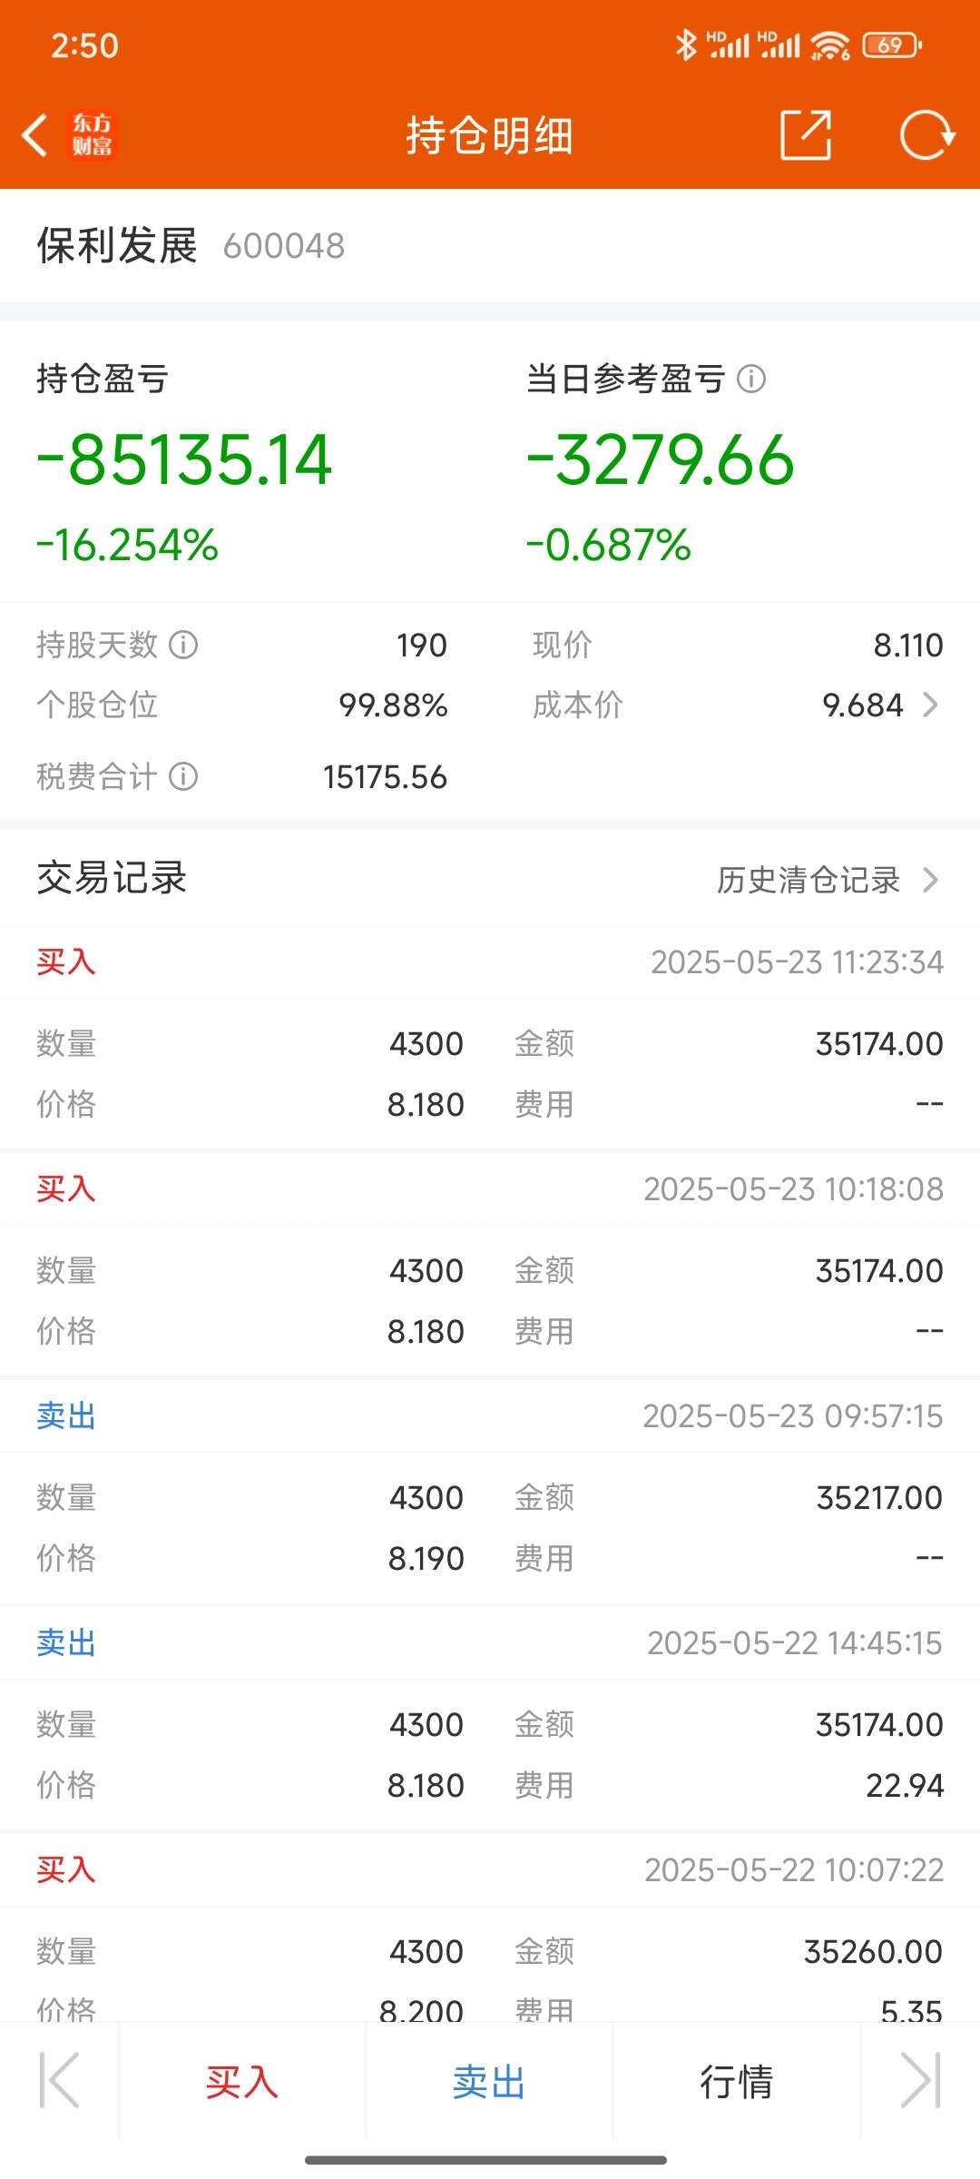The image size is (980, 2179).
Task: Tap the 成本价 value 9.684
Action: pyautogui.click(x=863, y=705)
